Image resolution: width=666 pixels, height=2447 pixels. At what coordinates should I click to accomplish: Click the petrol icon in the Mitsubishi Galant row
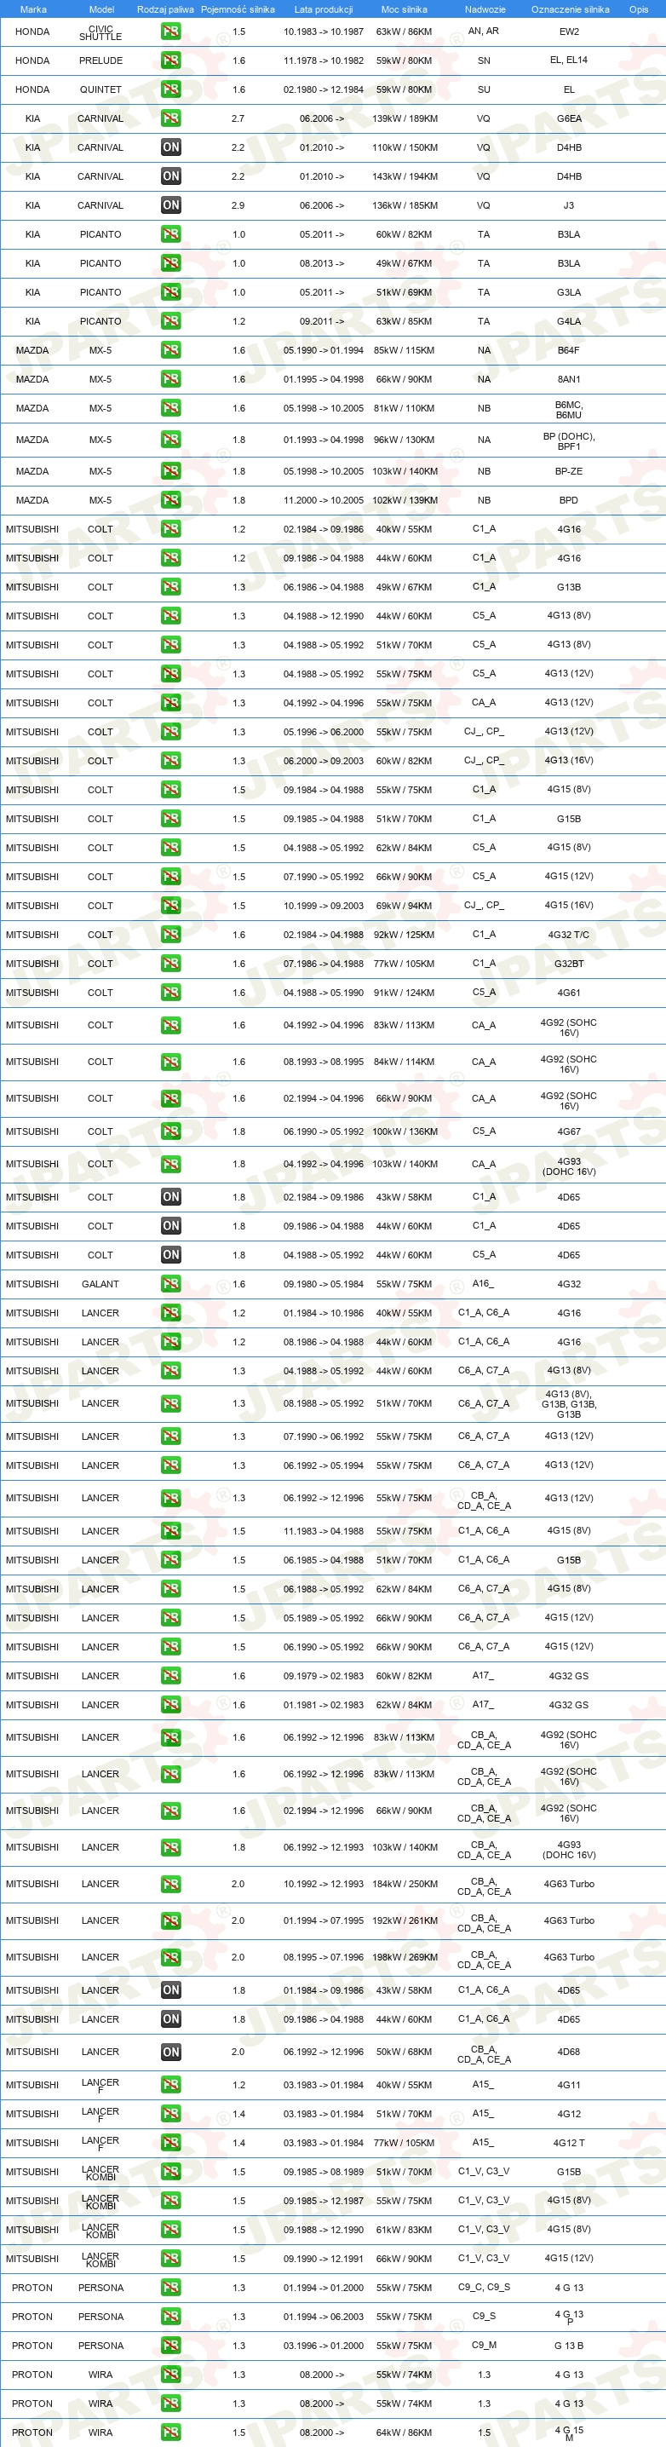(x=171, y=1284)
